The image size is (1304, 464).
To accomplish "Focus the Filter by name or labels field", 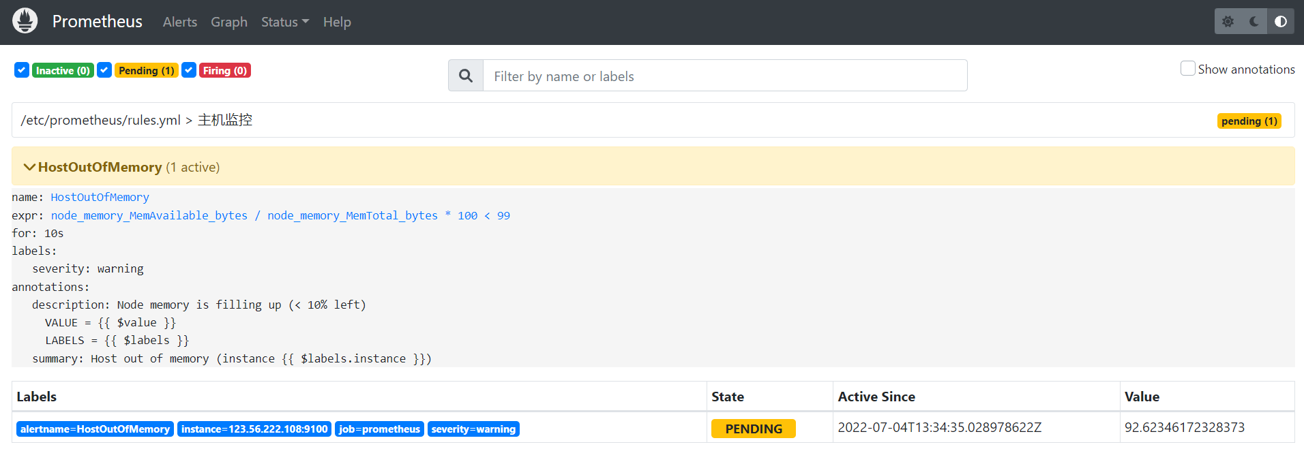I will tap(724, 76).
